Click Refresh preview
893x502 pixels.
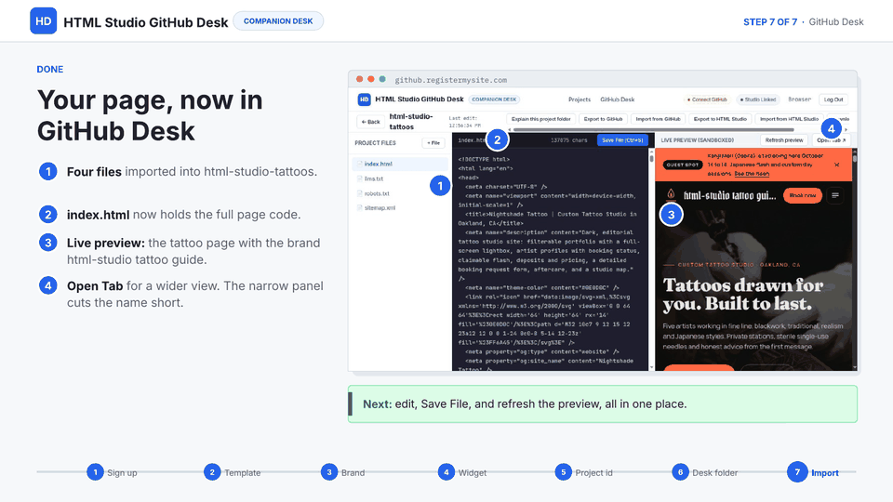(x=784, y=140)
